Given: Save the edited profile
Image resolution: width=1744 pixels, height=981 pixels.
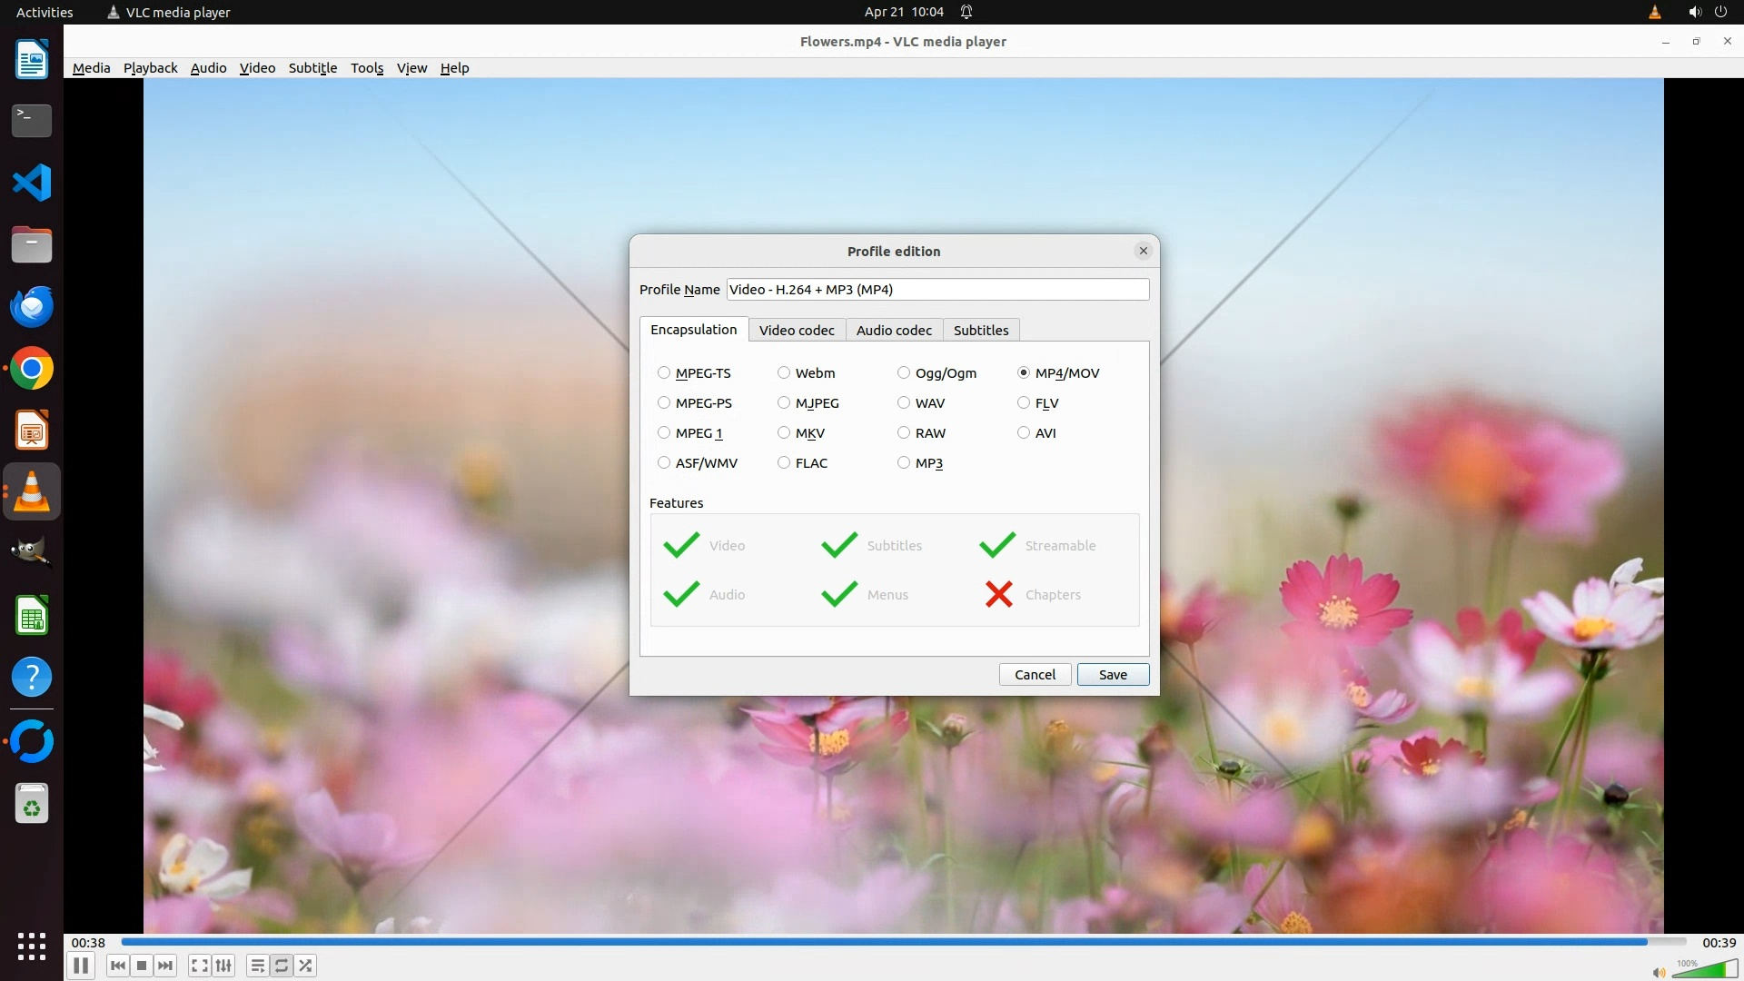Looking at the screenshot, I should click(1113, 675).
